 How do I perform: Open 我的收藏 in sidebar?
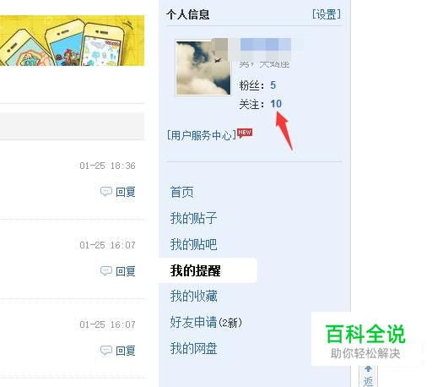(193, 297)
